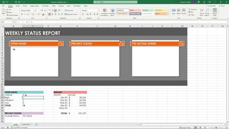Open the Developer ribbon tab
Screen dimensions: 229x129
click(77, 6)
